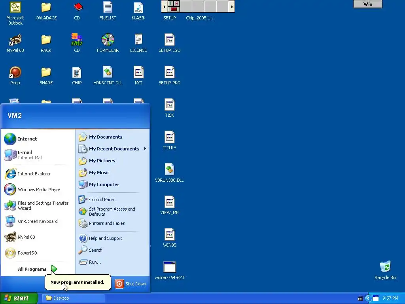This screenshot has height=304, width=405.
Task: Click the red rectangle button in floating toolbar
Action: click(174, 9)
